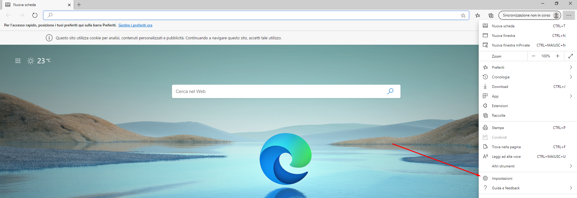577x198 pixels.
Task: Select Estensioni menu entry
Action: point(500,106)
